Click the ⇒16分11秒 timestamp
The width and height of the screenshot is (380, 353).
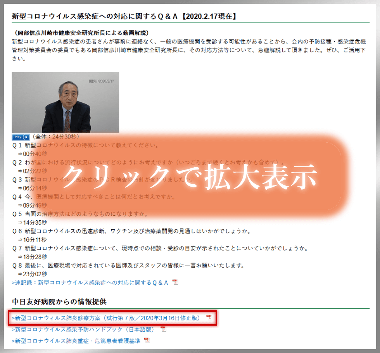pyautogui.click(x=32, y=240)
